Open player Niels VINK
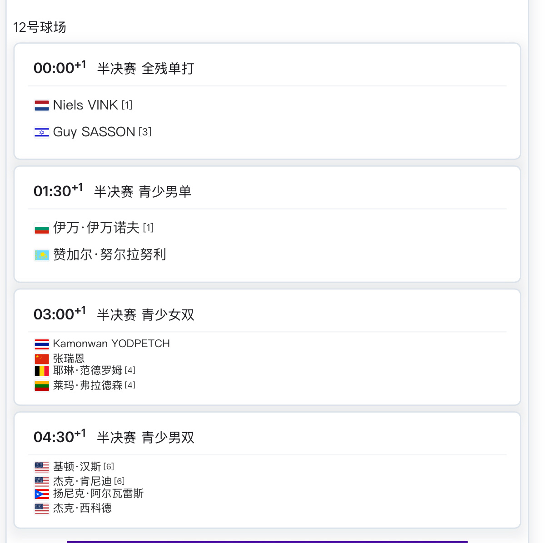The image size is (548, 543). [85, 105]
